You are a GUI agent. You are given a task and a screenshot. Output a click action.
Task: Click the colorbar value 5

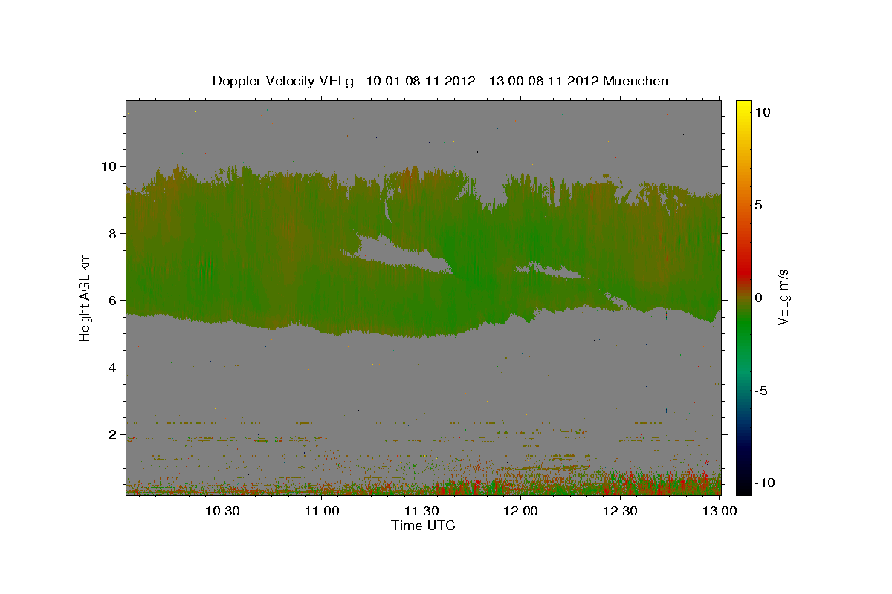point(758,204)
